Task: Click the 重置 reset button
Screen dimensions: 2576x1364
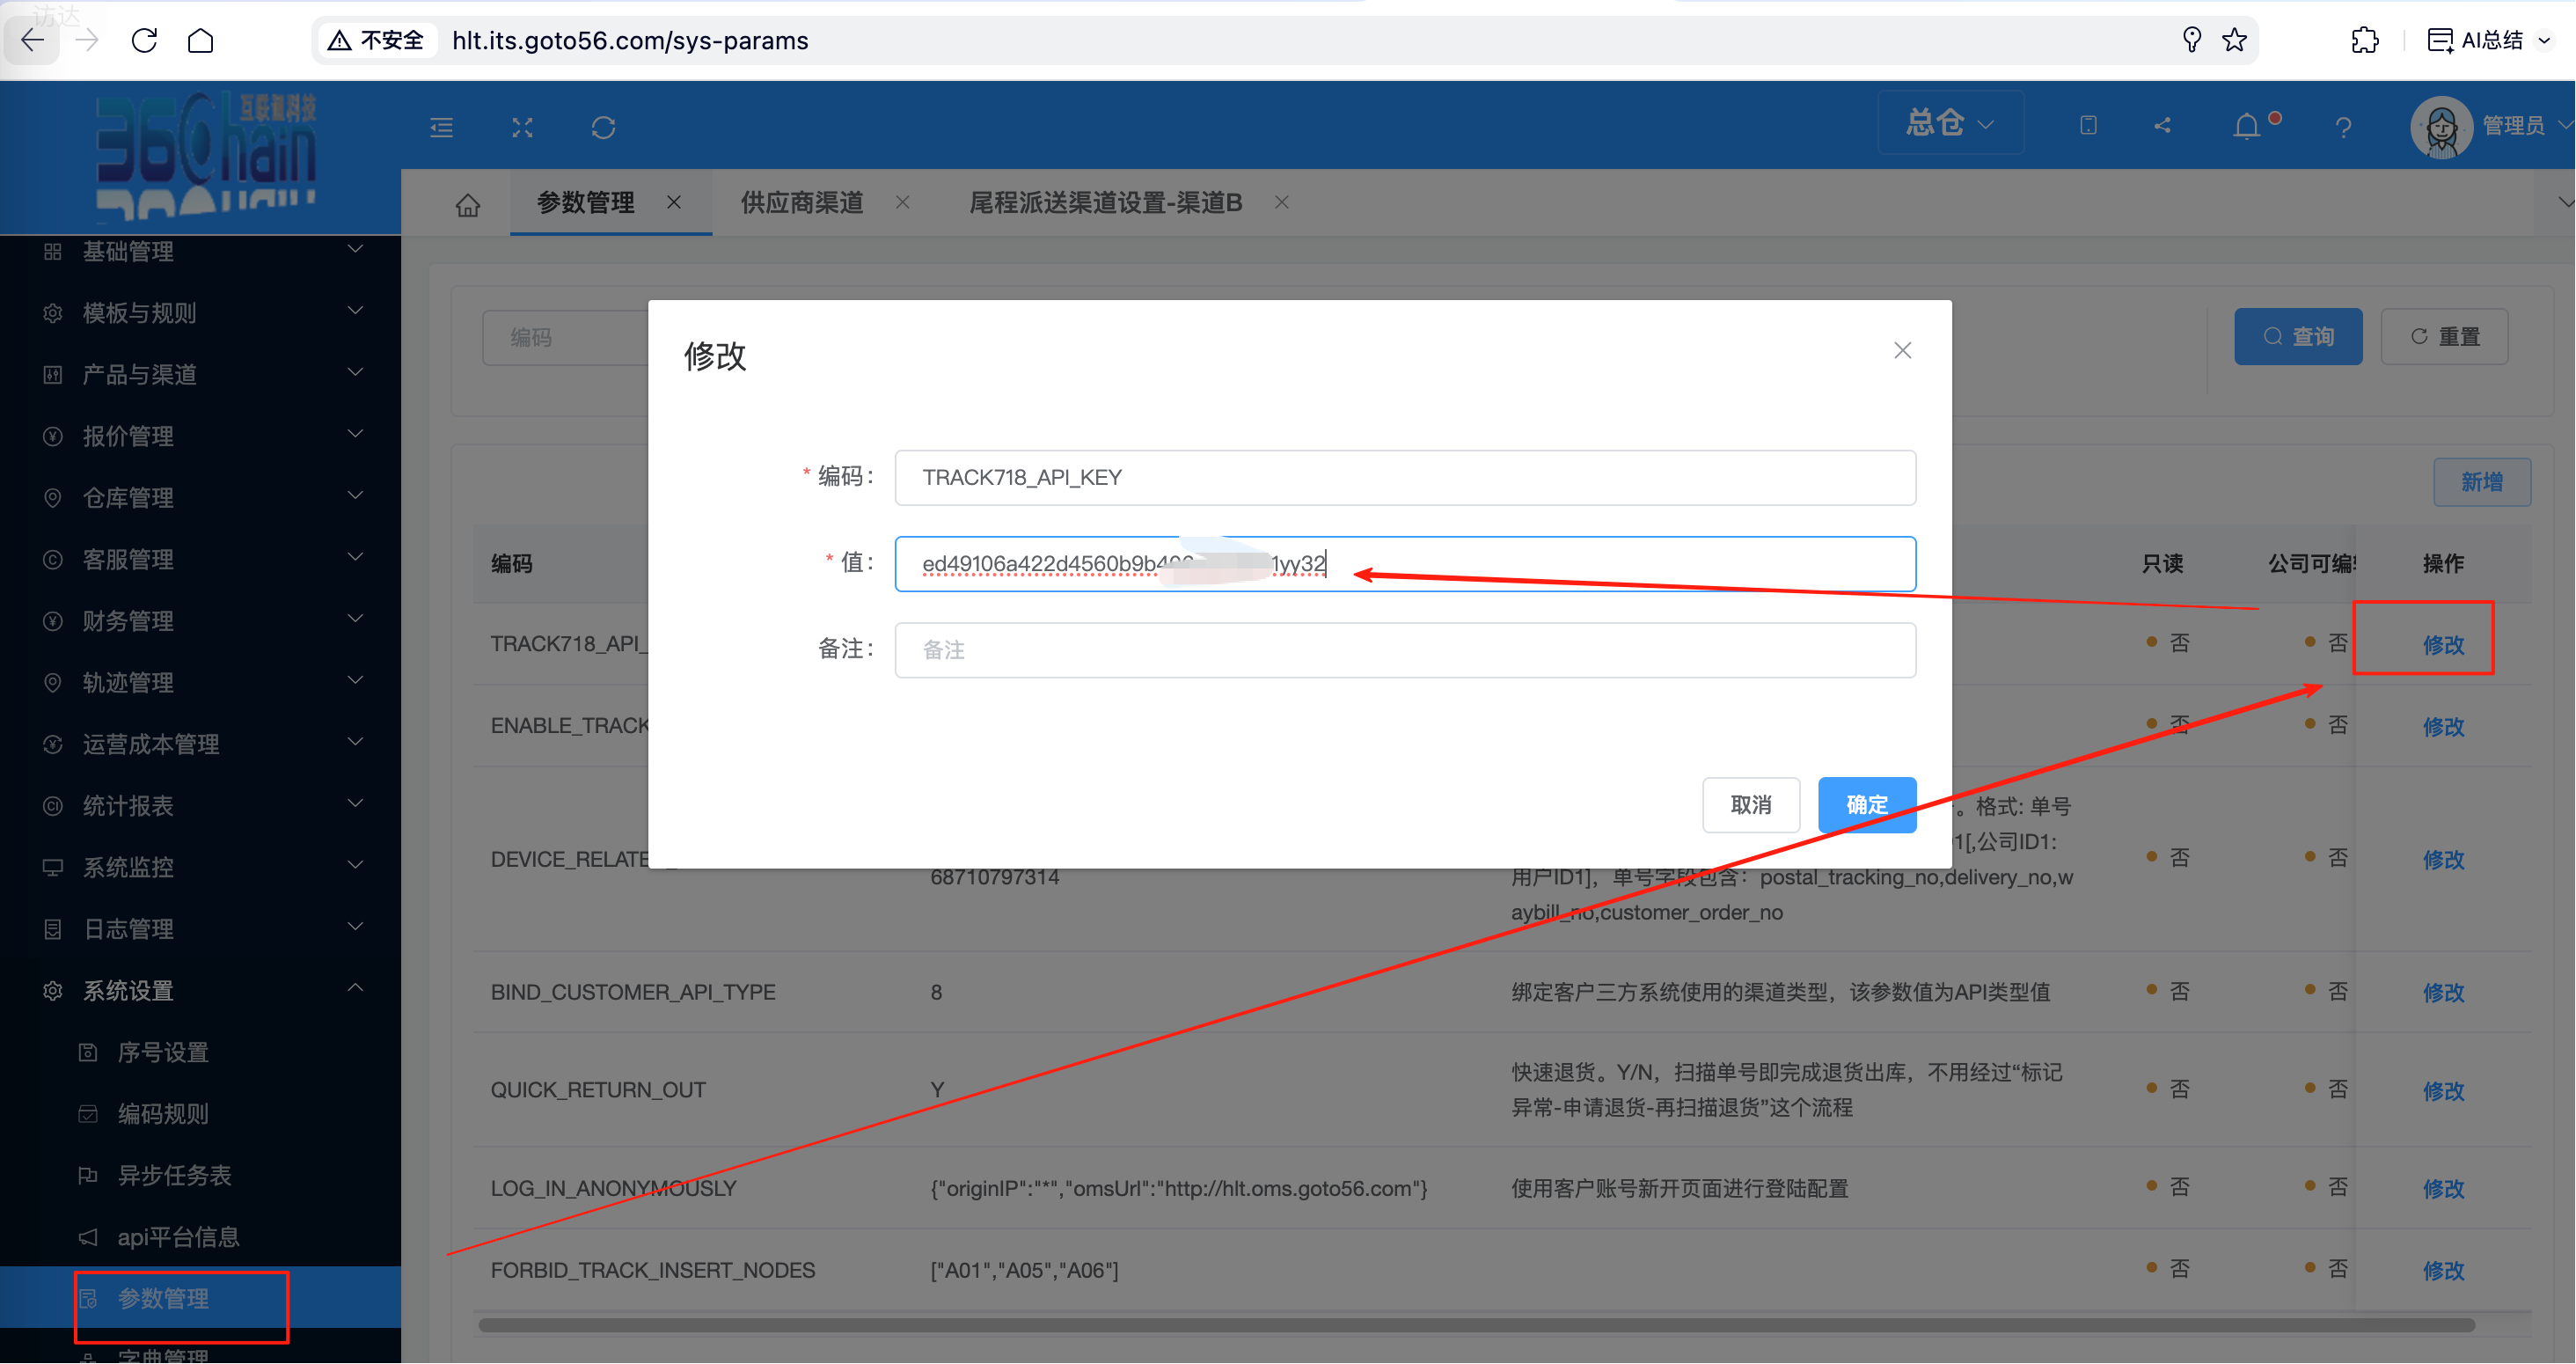Action: [2444, 337]
